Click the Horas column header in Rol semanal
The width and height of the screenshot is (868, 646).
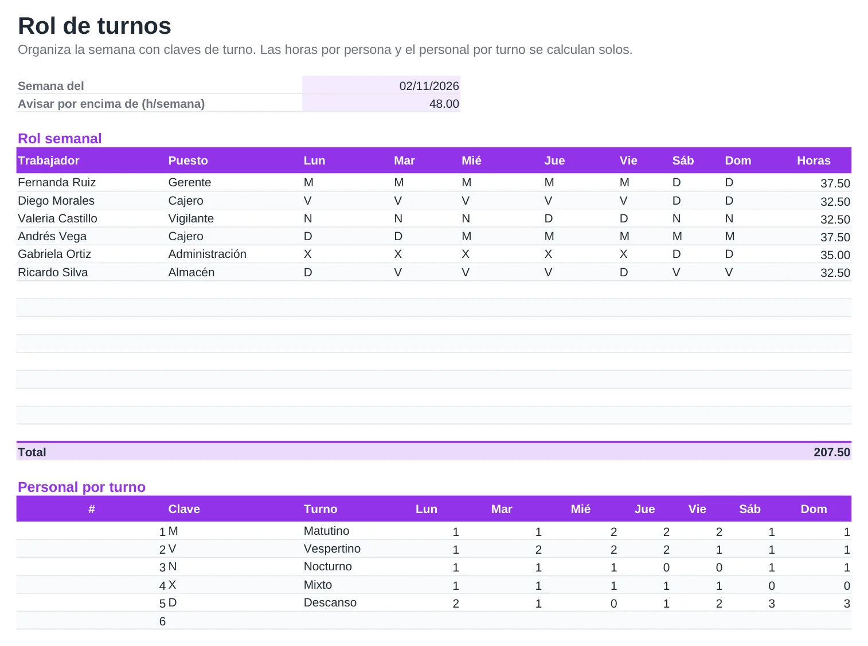point(814,160)
